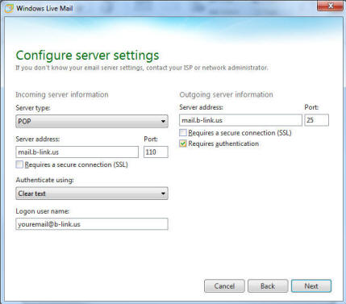
Task: Click the Server type label
Action: (33, 108)
